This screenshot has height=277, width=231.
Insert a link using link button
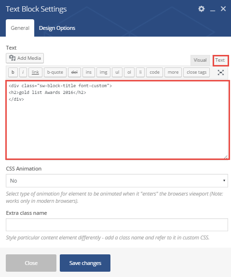[35, 72]
